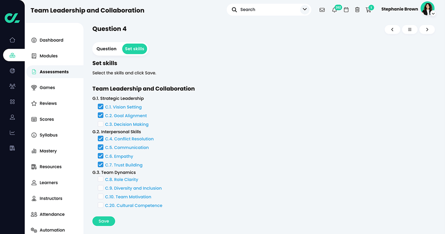This screenshot has height=234, width=445.
Task: Select the home icon in the left rail
Action: (x=12, y=40)
